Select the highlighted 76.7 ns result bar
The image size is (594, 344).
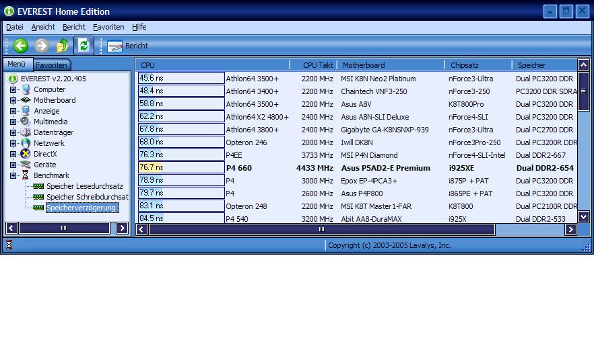point(181,167)
